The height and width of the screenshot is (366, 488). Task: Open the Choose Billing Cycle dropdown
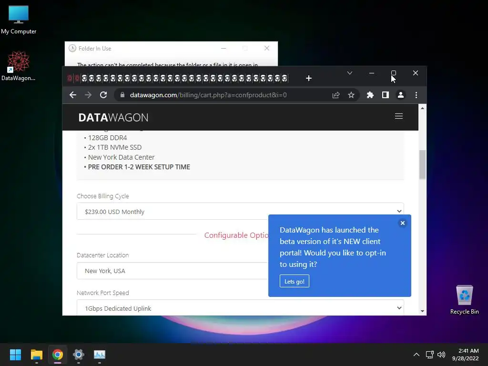240,211
